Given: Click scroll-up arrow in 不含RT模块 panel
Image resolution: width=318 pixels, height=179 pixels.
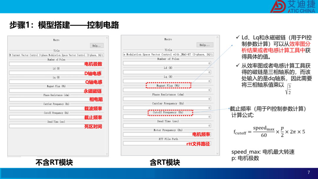Looking at the screenshot, I should click(x=107, y=38).
